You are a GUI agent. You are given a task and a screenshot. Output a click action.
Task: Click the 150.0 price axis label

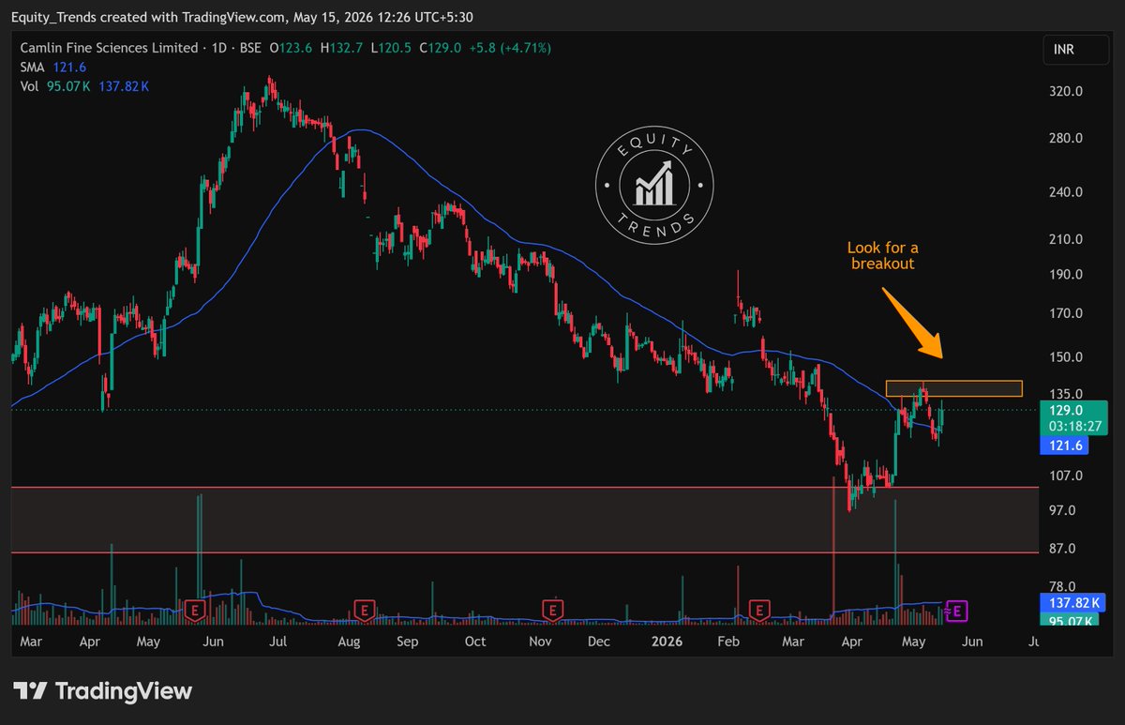click(x=1067, y=357)
